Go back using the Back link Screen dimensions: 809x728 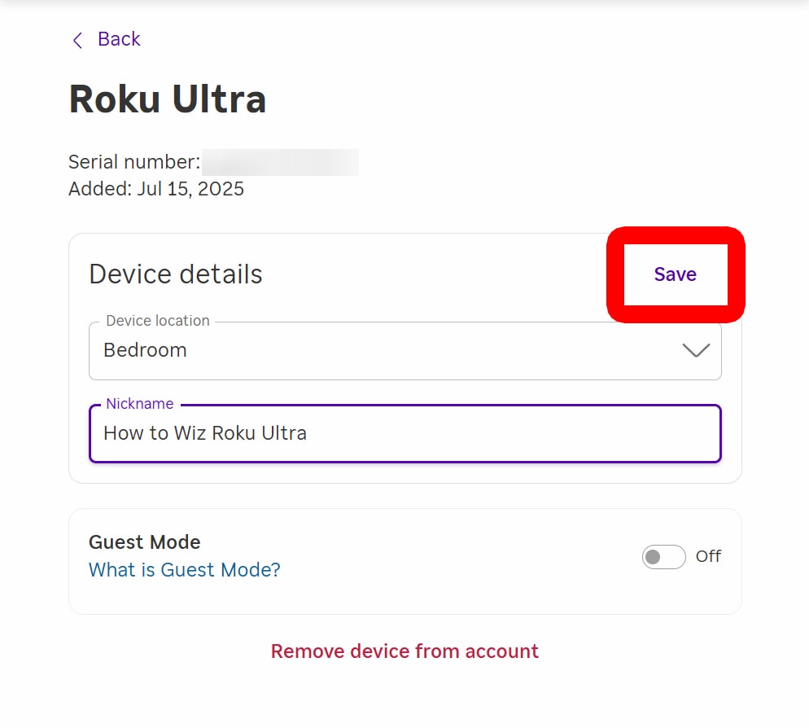click(x=119, y=39)
